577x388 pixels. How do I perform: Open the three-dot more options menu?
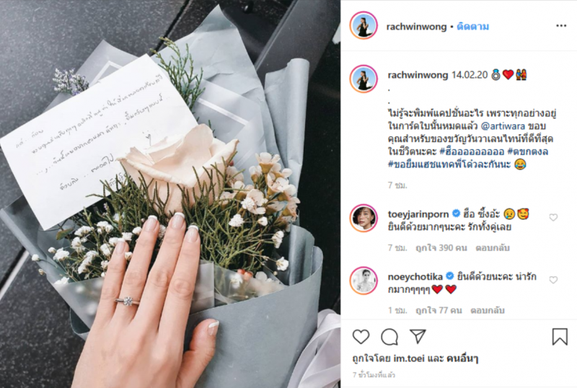(561, 26)
